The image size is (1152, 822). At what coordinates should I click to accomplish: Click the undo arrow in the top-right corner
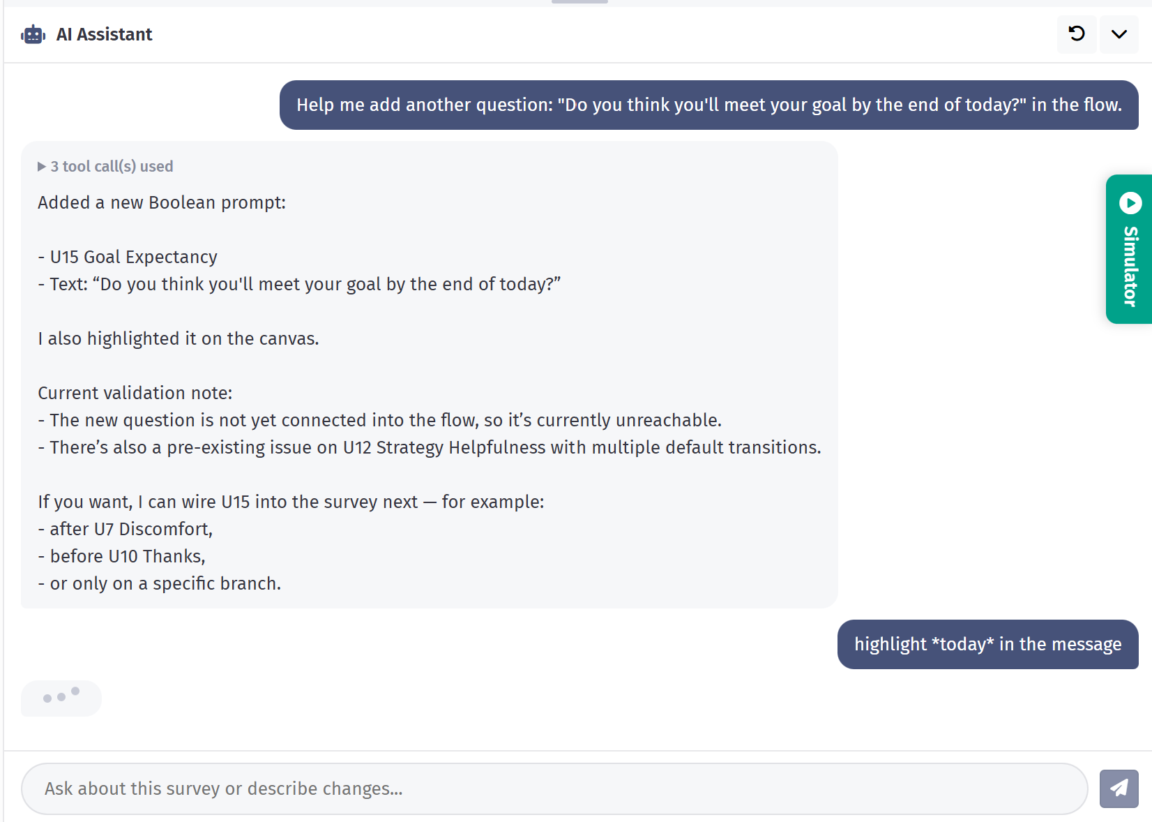pos(1076,34)
